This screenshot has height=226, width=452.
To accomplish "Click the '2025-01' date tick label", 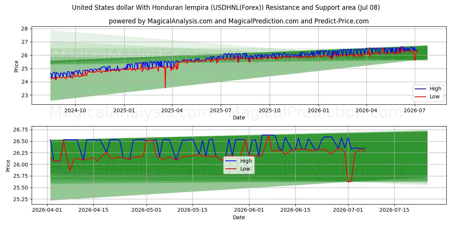I will 124,110.
